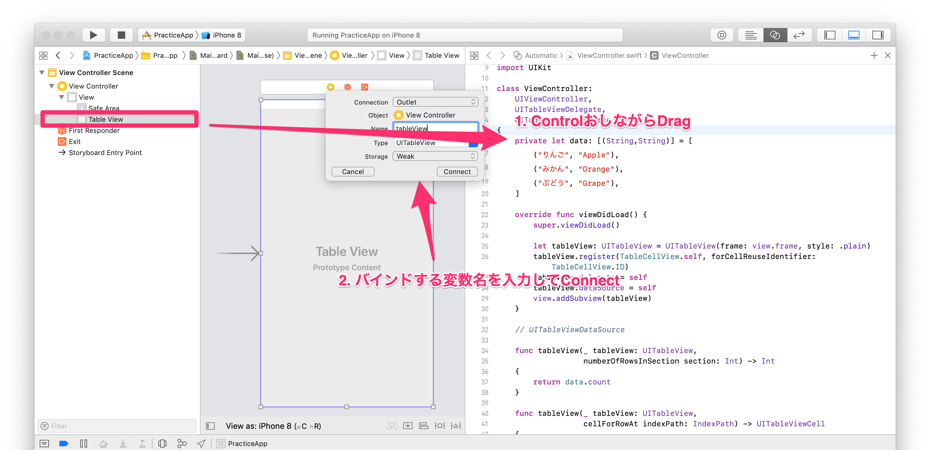Viewport: 936px width, 450px height.
Task: Click the Run (play) button
Action: click(x=94, y=35)
